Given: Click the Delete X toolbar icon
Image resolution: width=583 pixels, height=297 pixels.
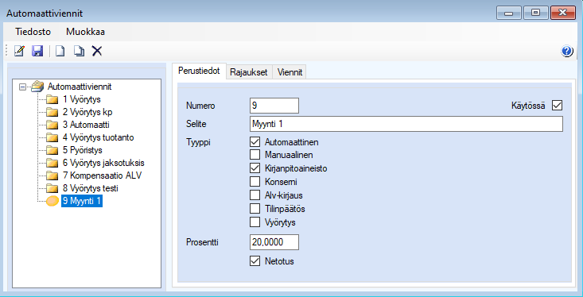Looking at the screenshot, I should coord(97,51).
